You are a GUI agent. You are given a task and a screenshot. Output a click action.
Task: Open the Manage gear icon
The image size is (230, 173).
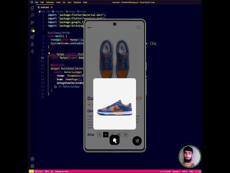pos(32,166)
